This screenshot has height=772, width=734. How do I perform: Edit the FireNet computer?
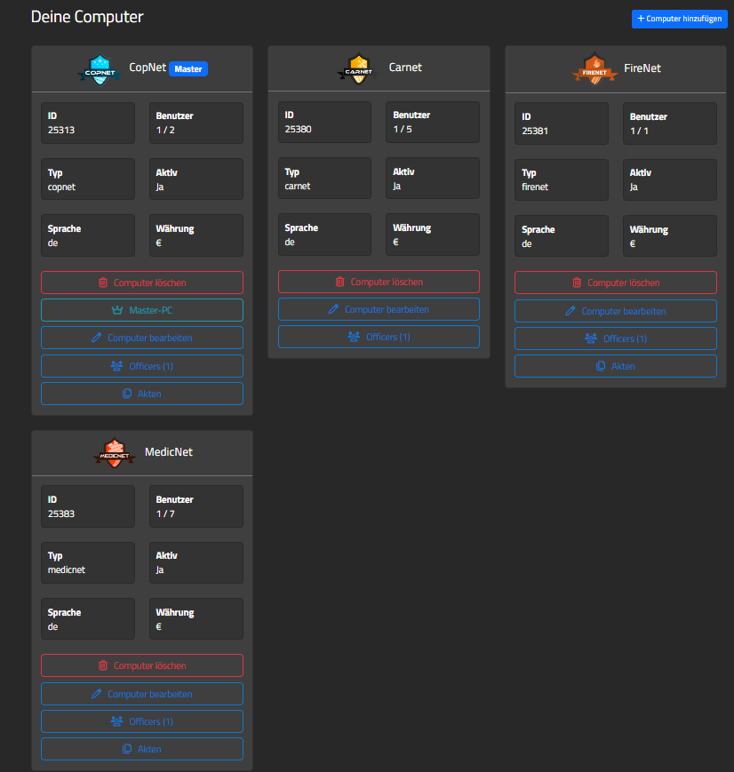616,311
